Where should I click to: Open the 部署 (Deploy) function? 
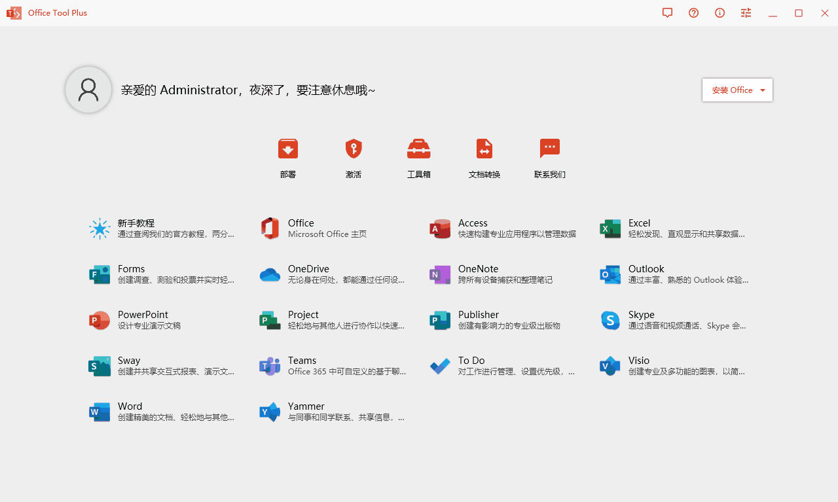(287, 157)
